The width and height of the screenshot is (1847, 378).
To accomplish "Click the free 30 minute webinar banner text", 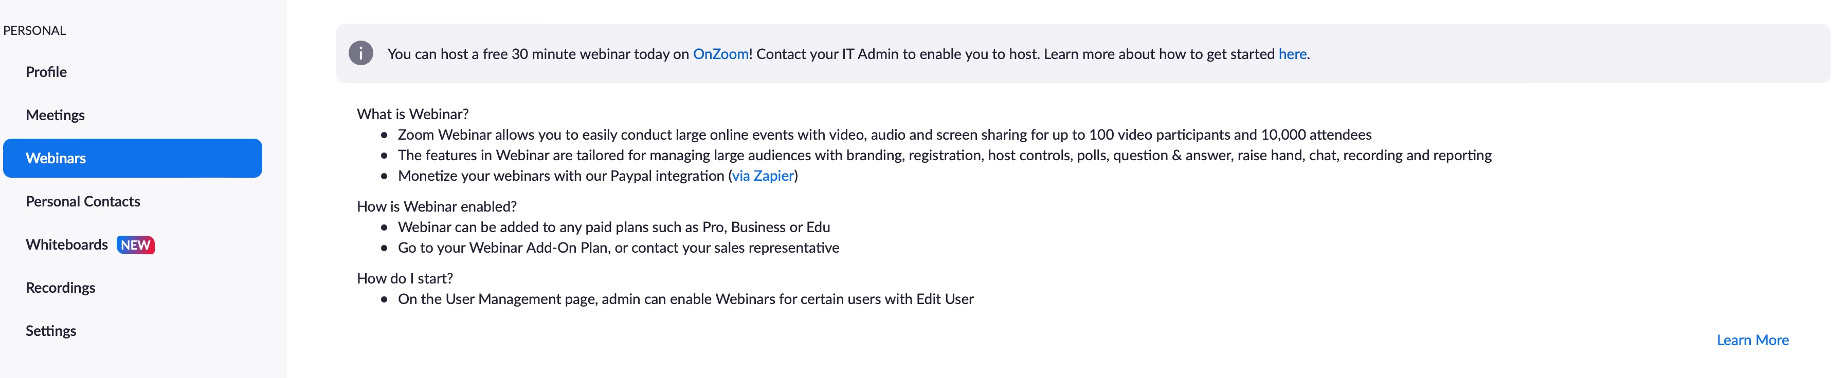I will coord(538,54).
